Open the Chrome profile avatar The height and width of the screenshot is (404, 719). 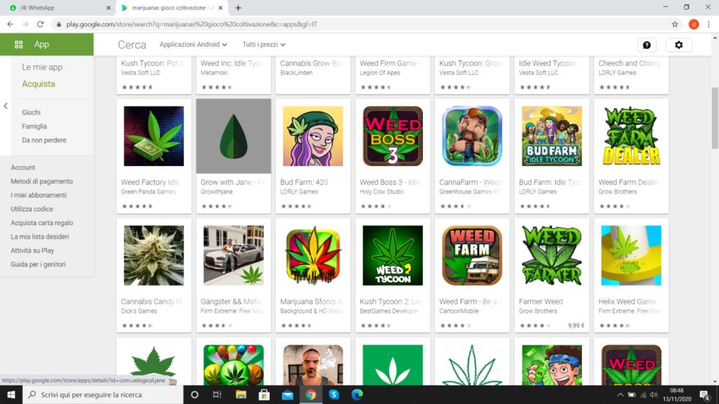pyautogui.click(x=693, y=25)
